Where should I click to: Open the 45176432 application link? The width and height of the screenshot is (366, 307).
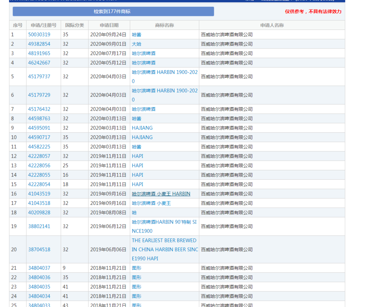click(39, 109)
